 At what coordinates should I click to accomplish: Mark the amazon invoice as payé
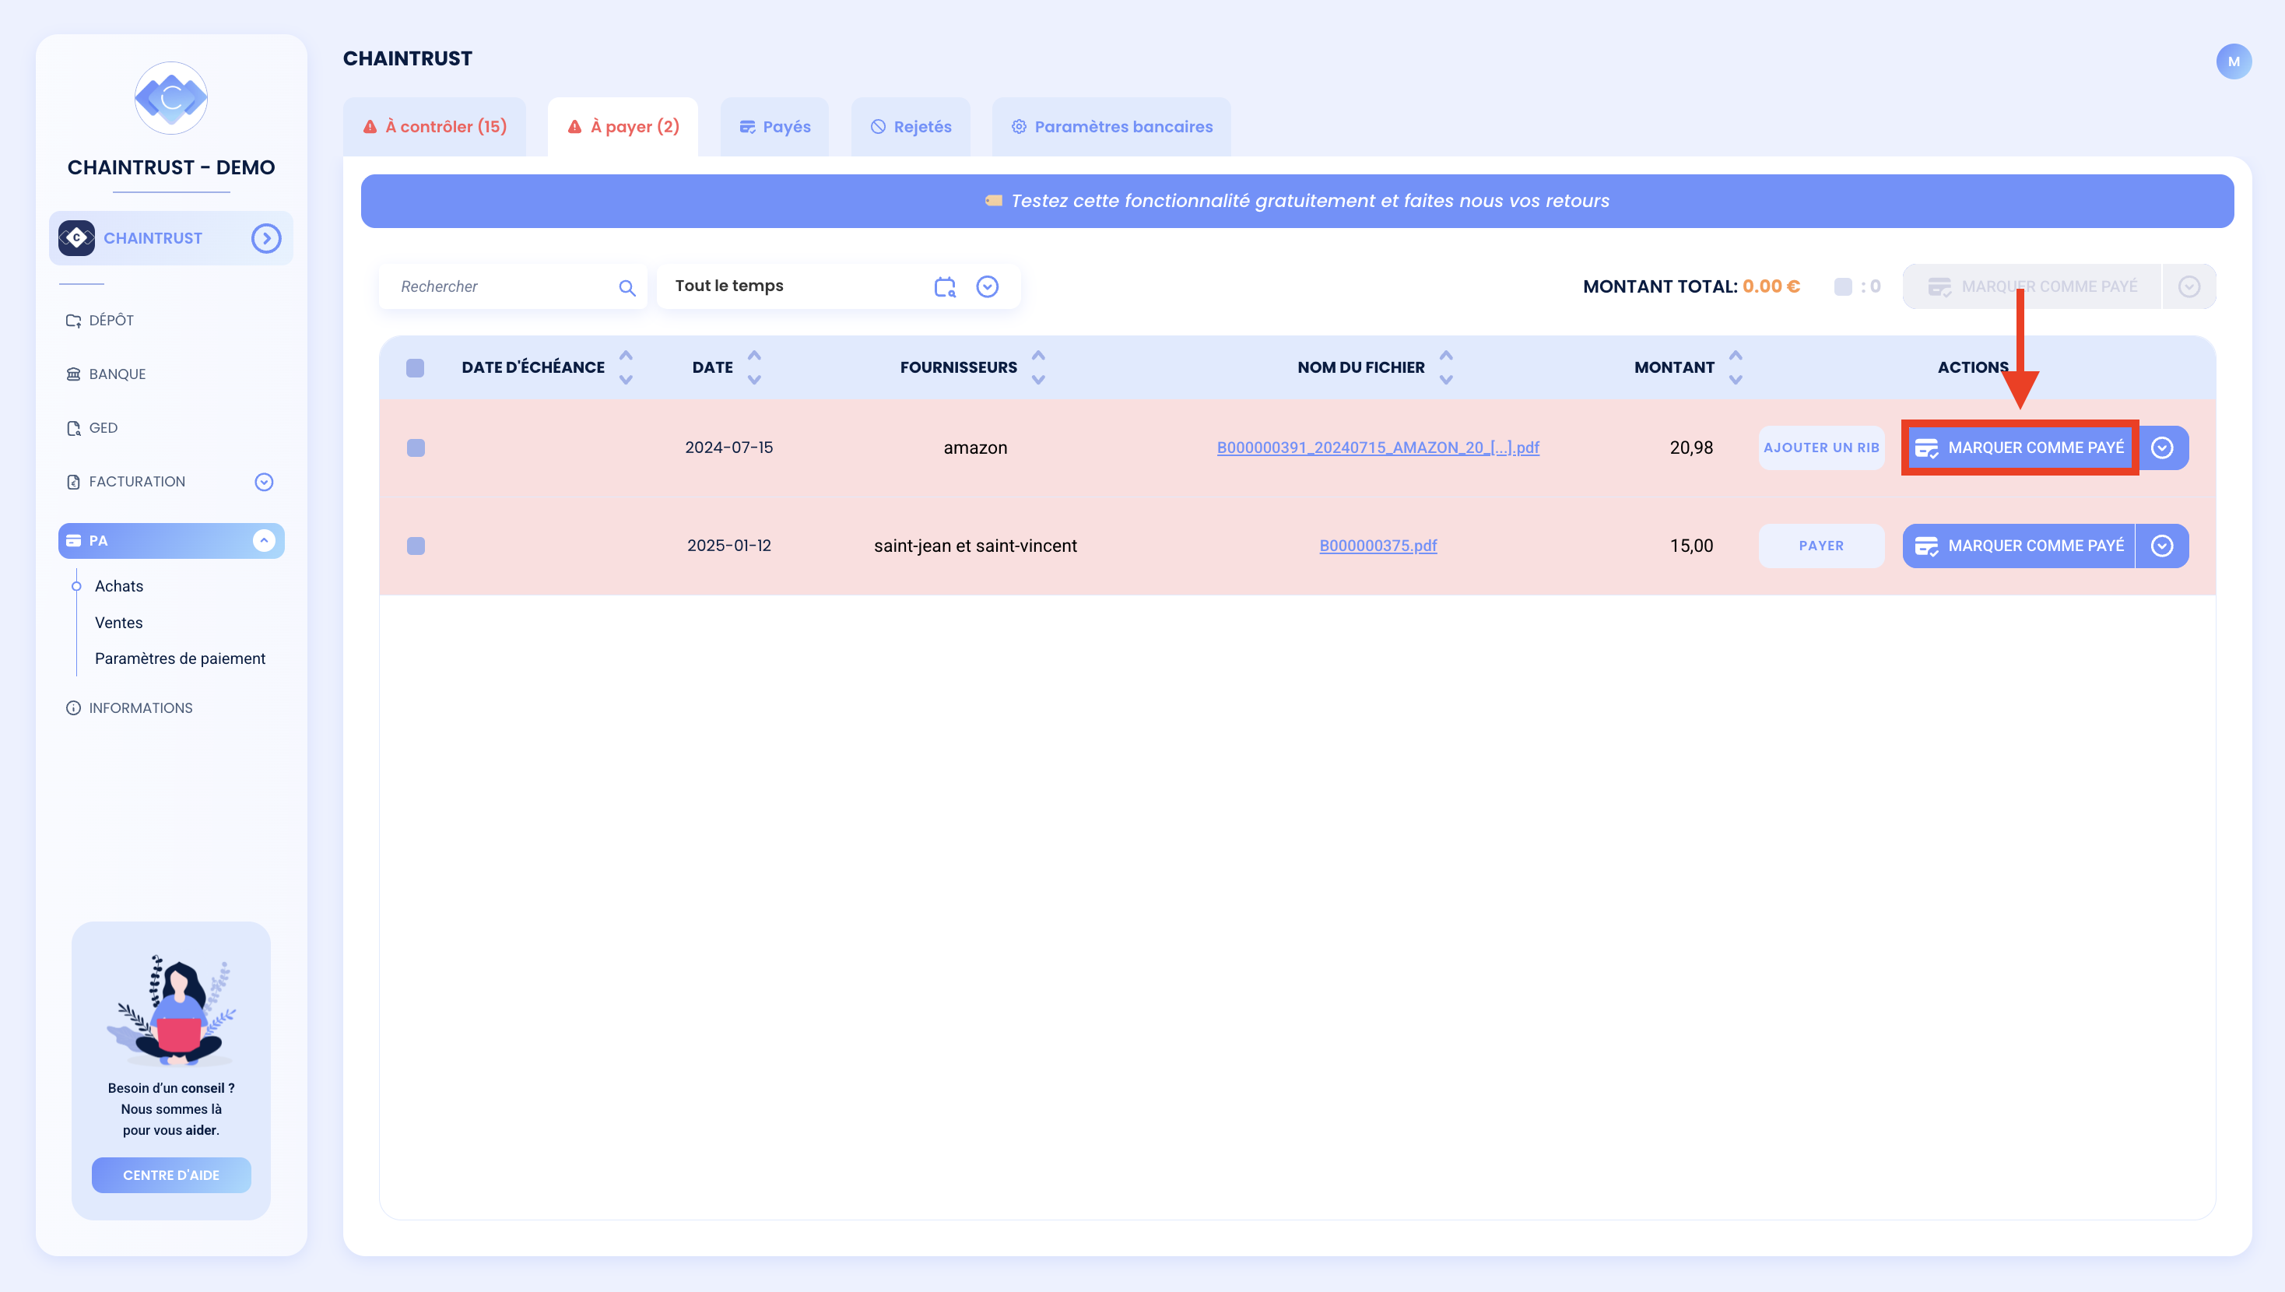pyautogui.click(x=2020, y=448)
